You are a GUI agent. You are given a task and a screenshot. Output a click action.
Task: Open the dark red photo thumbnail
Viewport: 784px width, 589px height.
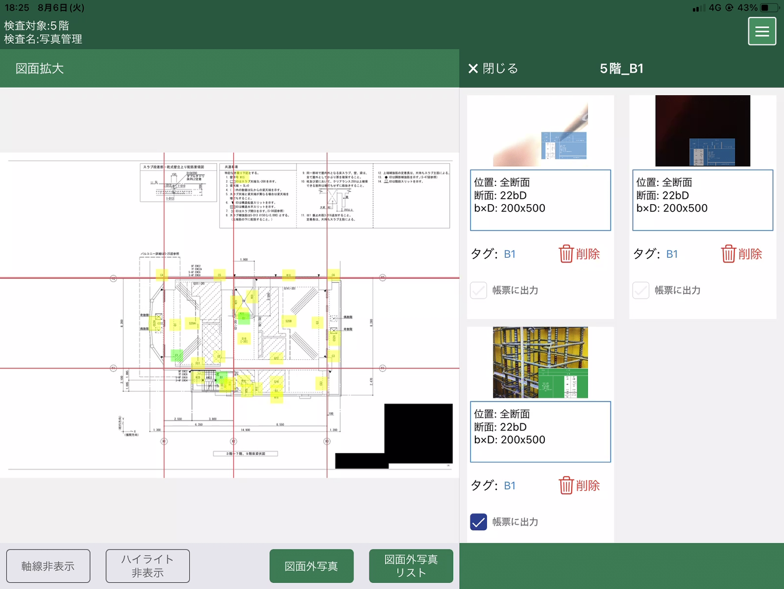point(702,131)
